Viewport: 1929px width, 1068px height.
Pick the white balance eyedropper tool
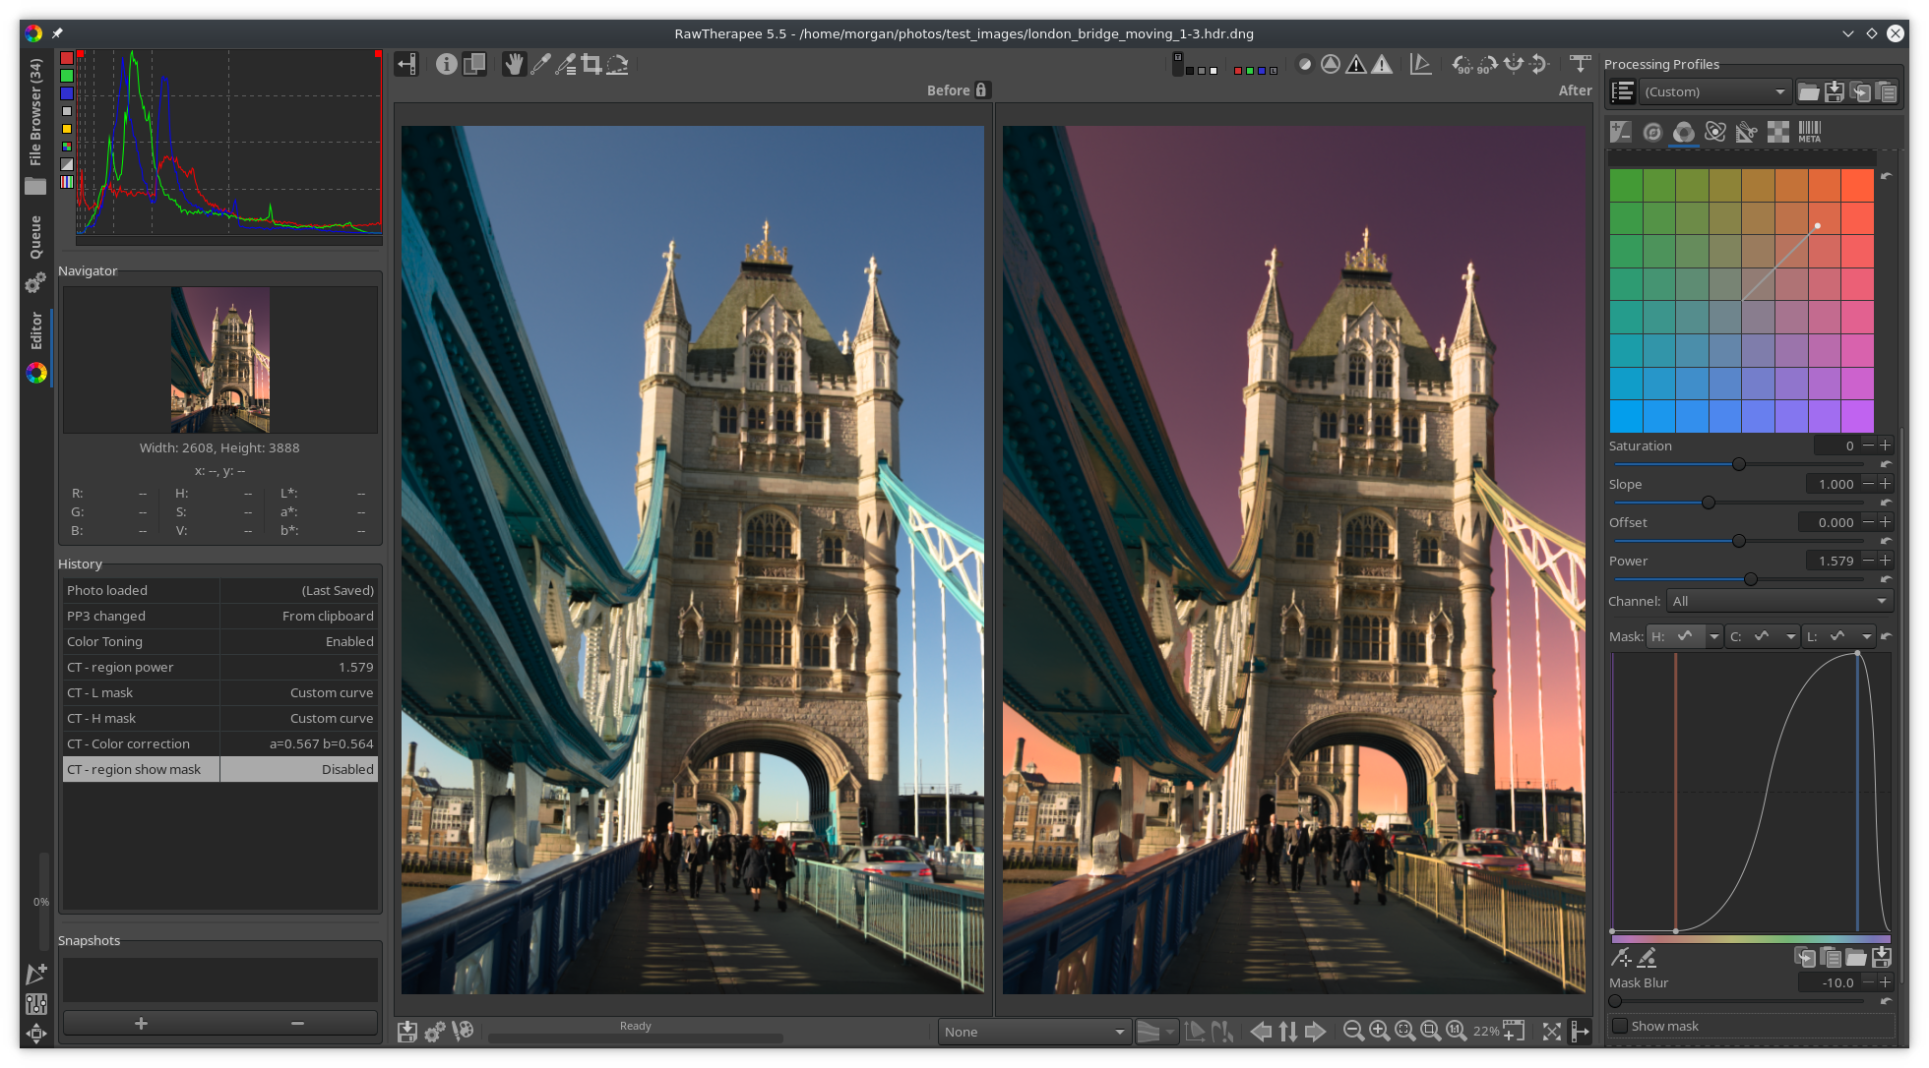click(x=539, y=65)
